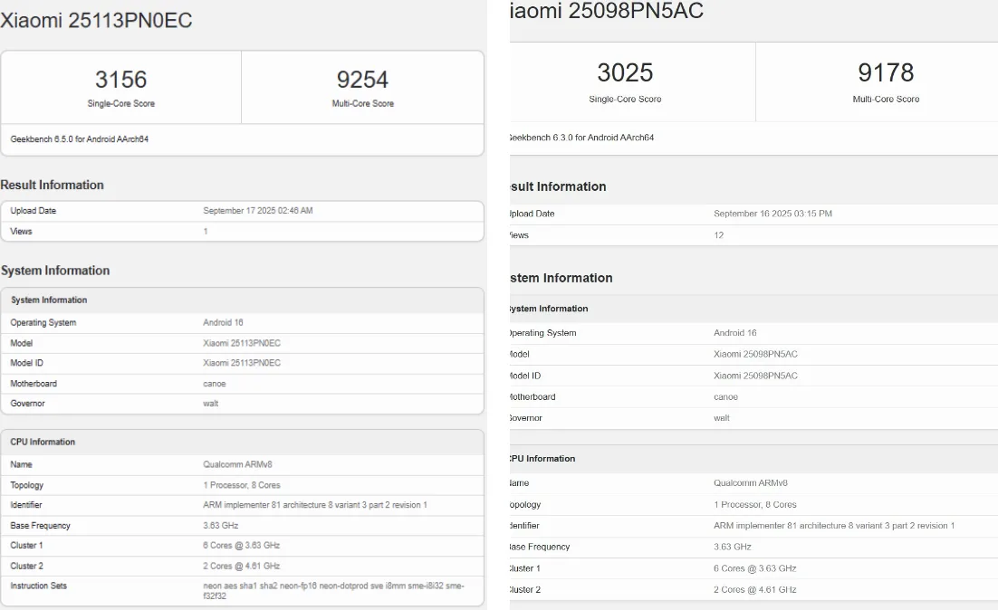Click '2 Cores @ 4.61 GHz' in 25113PN0EC result
Viewport: 998px width, 610px height.
pyautogui.click(x=241, y=566)
